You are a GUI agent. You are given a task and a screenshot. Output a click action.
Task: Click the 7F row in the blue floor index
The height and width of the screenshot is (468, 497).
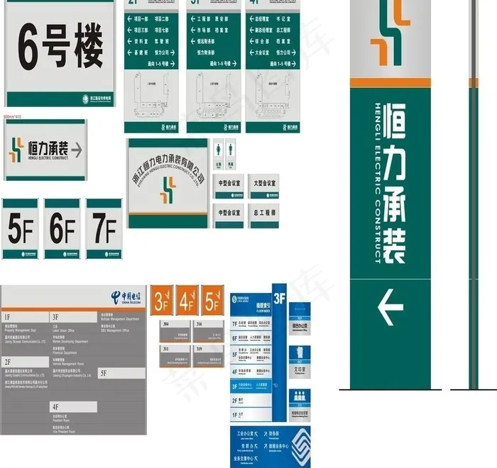point(251,324)
